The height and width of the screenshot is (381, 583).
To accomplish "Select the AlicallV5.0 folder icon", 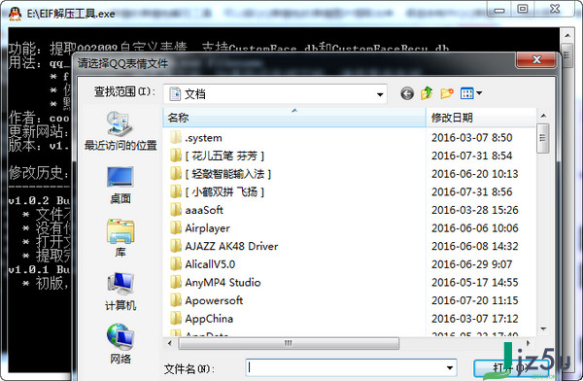I will tap(176, 264).
